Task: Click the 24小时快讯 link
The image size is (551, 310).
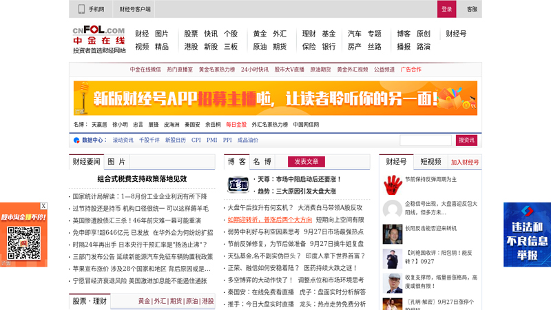Action: 254,70
